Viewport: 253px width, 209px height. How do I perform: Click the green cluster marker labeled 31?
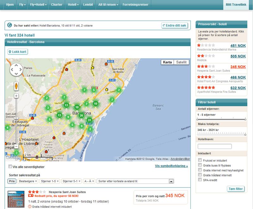pyautogui.click(x=89, y=120)
